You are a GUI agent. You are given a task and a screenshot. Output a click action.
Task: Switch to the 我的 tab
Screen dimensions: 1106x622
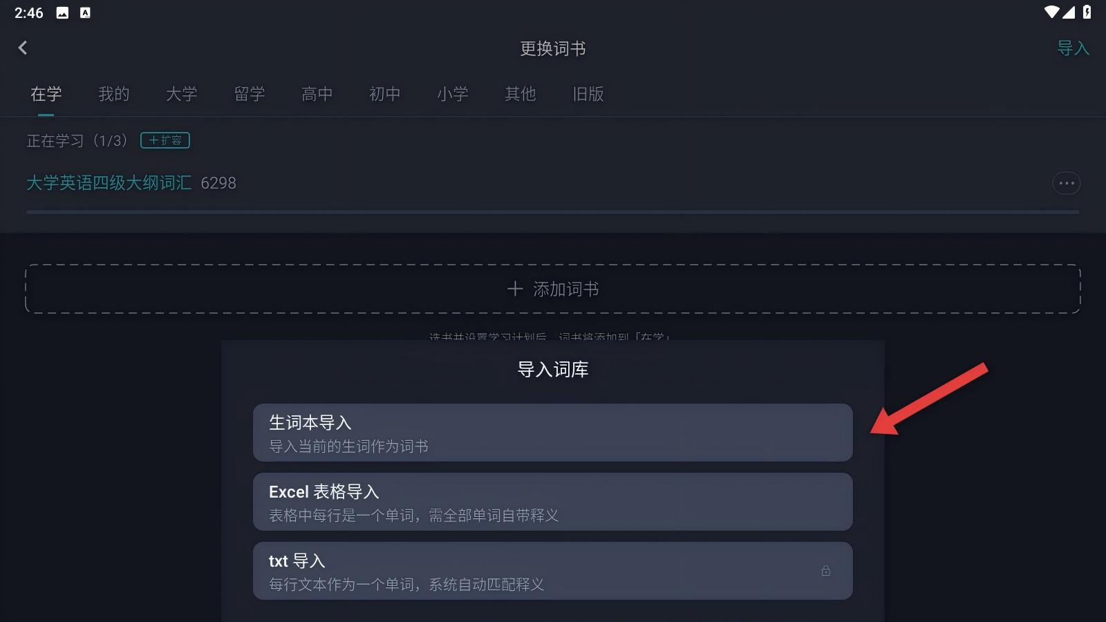[x=113, y=94]
